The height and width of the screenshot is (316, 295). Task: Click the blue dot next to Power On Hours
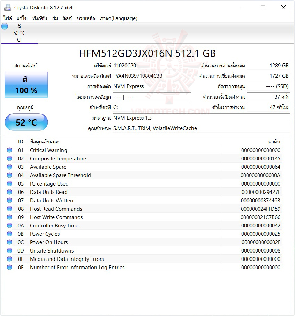click(x=9, y=242)
